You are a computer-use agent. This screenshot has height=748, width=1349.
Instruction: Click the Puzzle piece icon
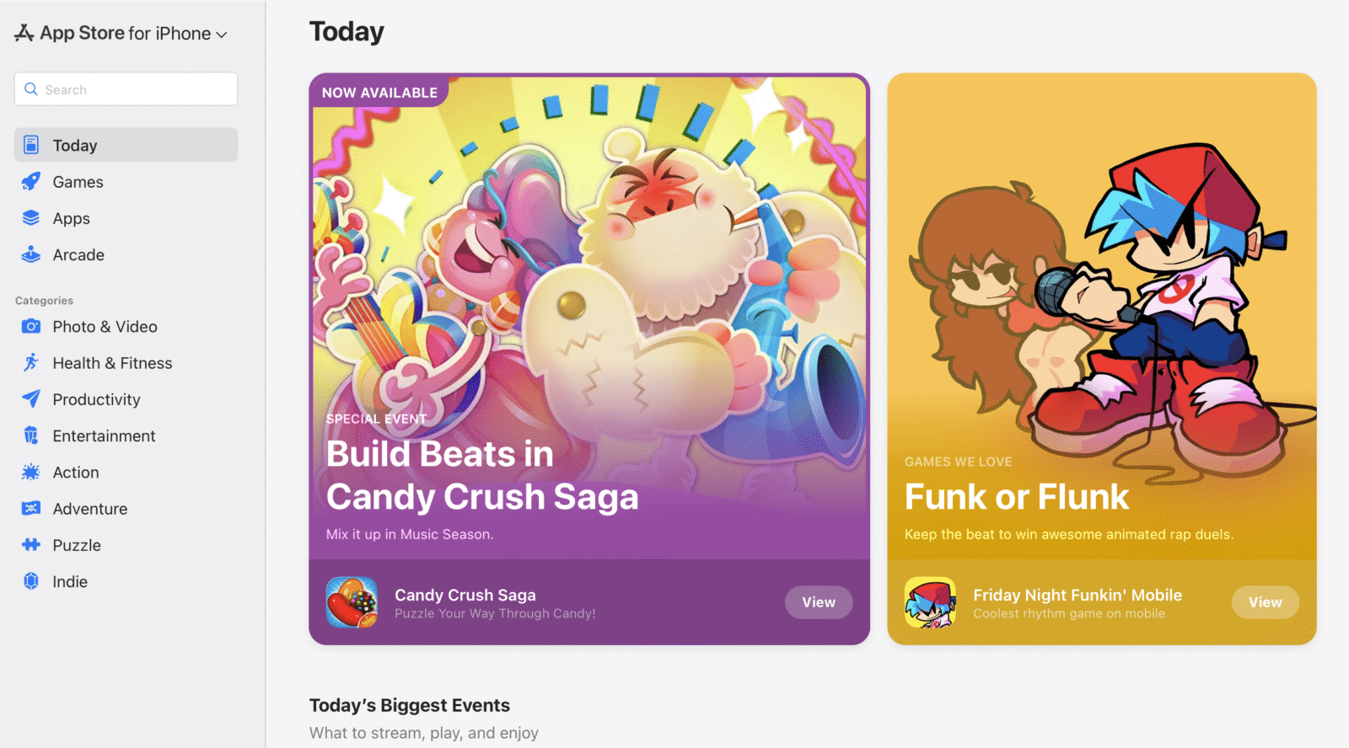pyautogui.click(x=31, y=545)
